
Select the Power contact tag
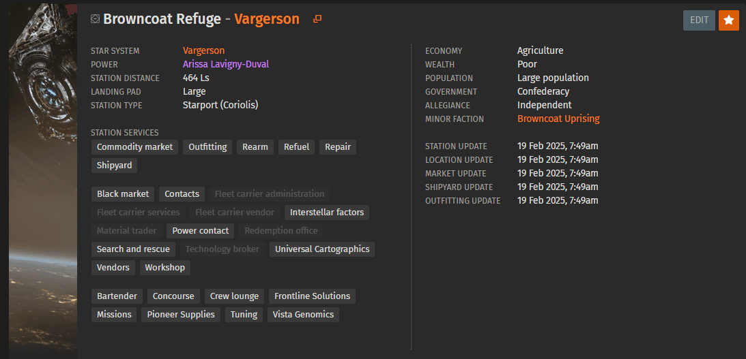tap(201, 231)
